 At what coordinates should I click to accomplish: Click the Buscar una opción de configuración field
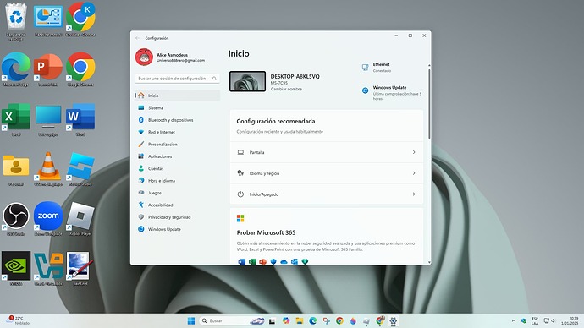pyautogui.click(x=177, y=79)
